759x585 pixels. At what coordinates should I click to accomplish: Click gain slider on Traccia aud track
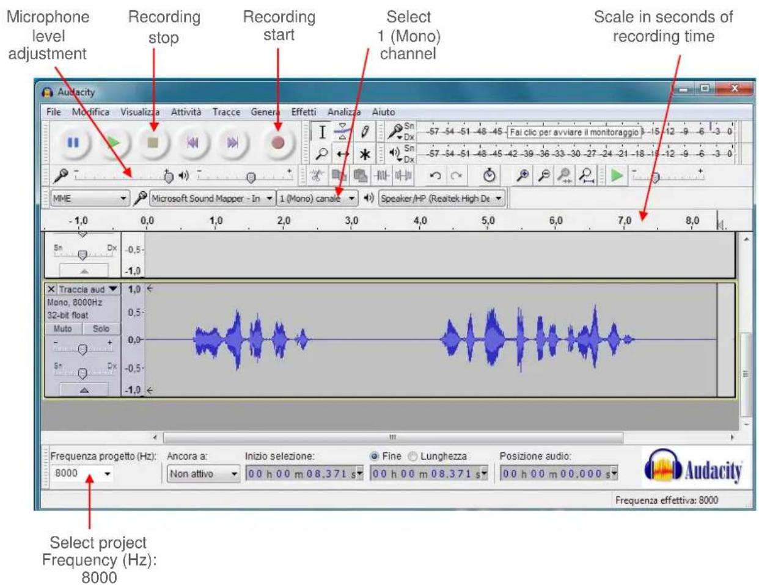(84, 349)
